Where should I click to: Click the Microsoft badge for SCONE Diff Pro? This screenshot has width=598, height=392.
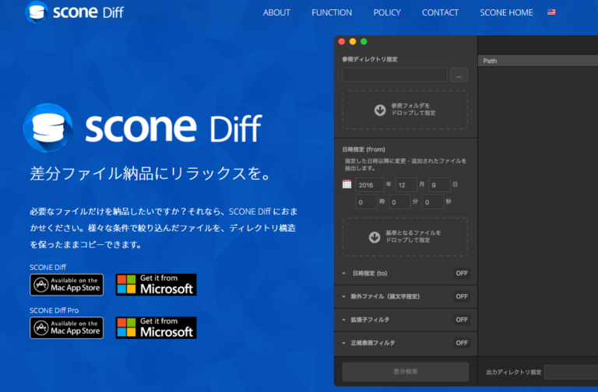tap(156, 327)
